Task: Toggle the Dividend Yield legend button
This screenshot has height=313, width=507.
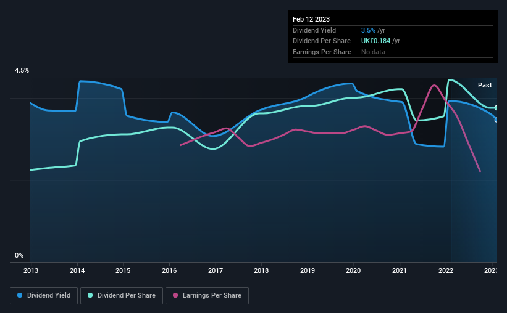Action: [44, 296]
